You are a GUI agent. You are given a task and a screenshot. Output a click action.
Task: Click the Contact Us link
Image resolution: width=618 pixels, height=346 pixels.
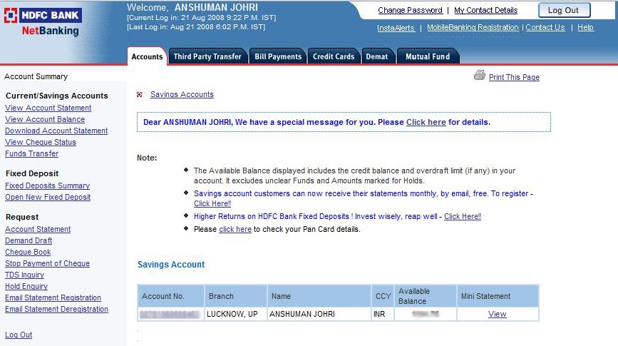tap(545, 28)
